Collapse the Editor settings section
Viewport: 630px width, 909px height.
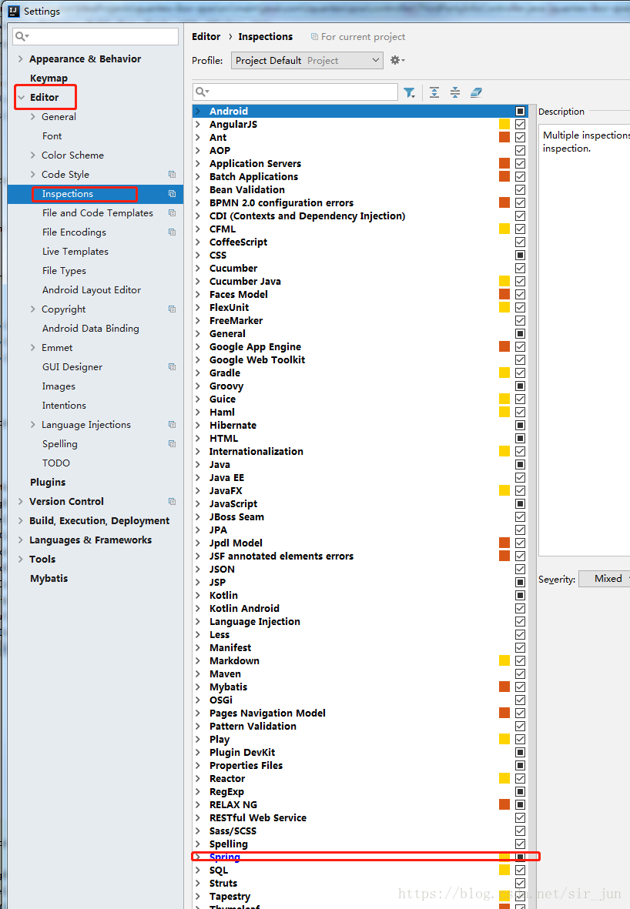(x=21, y=98)
